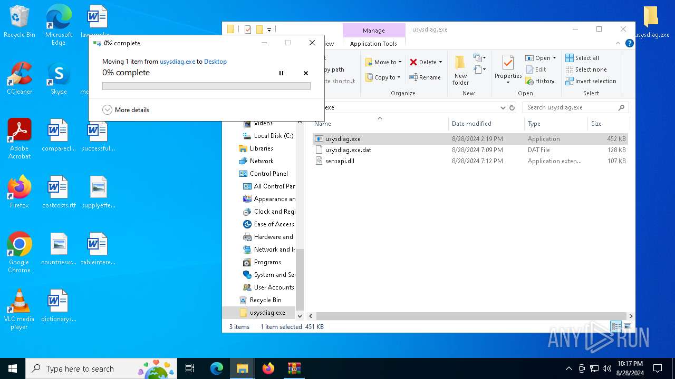Viewport: 675px width, 379px height.
Task: Select costcosts.rtf desktop file
Action: [59, 192]
